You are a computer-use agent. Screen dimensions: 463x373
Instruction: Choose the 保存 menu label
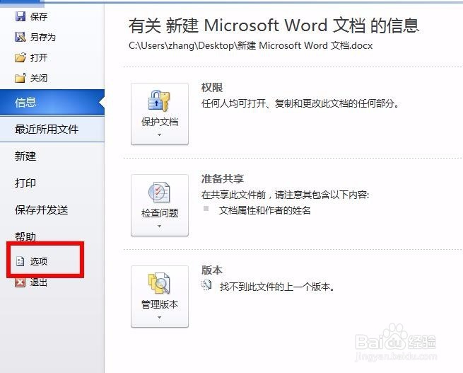point(39,16)
